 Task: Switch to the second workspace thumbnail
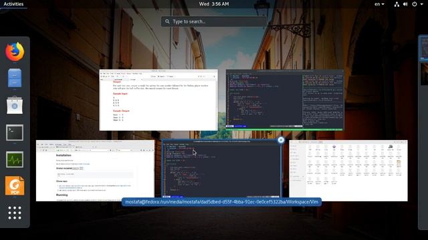point(424,74)
